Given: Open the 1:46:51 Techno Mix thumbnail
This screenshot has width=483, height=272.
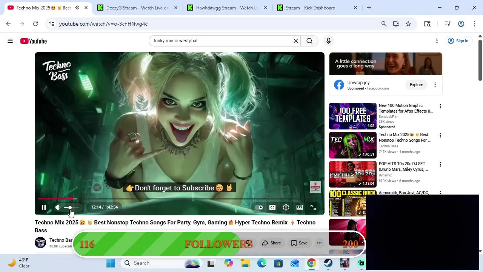Looking at the screenshot, I should point(353,145).
